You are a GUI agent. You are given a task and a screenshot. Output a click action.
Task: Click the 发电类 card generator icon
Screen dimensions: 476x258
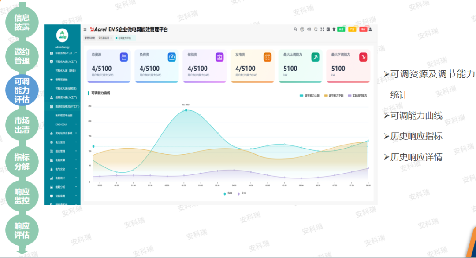tap(268, 57)
